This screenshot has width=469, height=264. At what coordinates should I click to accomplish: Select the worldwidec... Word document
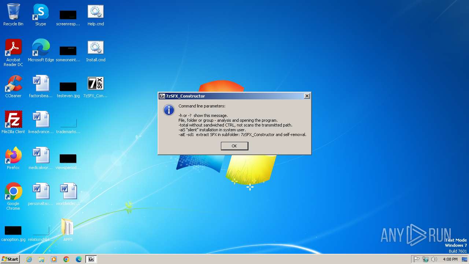68,195
